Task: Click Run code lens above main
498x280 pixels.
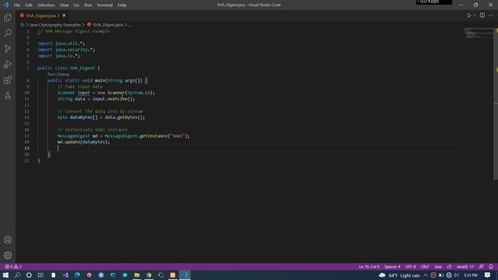Action: click(51, 75)
